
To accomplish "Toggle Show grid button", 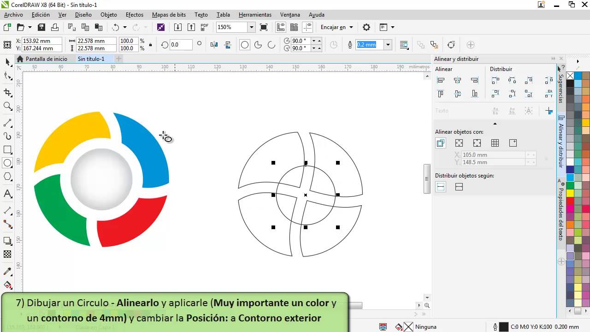I will 294,27.
